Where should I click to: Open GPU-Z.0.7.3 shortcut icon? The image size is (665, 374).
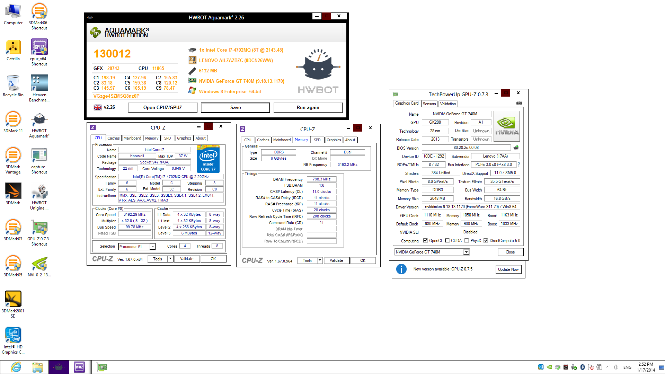pos(39,233)
